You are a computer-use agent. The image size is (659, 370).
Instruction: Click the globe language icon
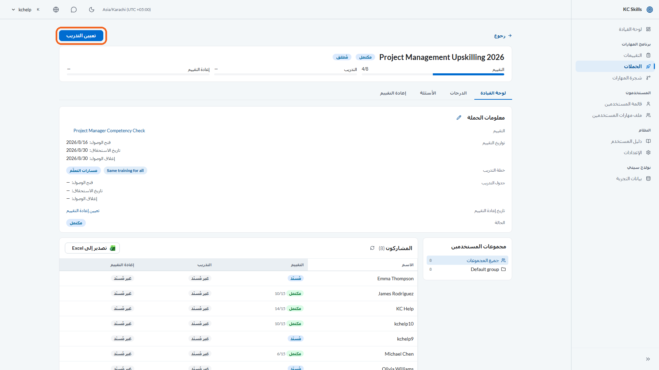56,10
